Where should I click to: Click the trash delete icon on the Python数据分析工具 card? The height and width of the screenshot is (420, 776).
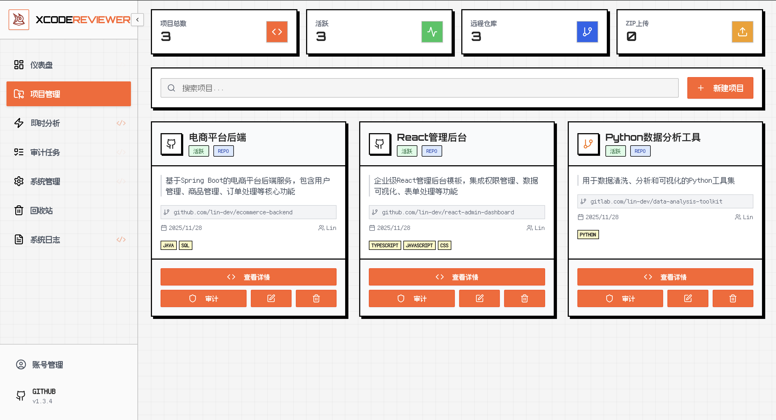pyautogui.click(x=733, y=298)
